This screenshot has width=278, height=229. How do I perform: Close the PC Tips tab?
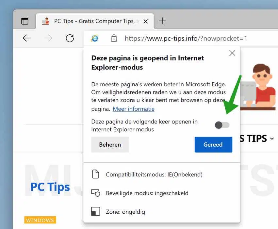146,22
